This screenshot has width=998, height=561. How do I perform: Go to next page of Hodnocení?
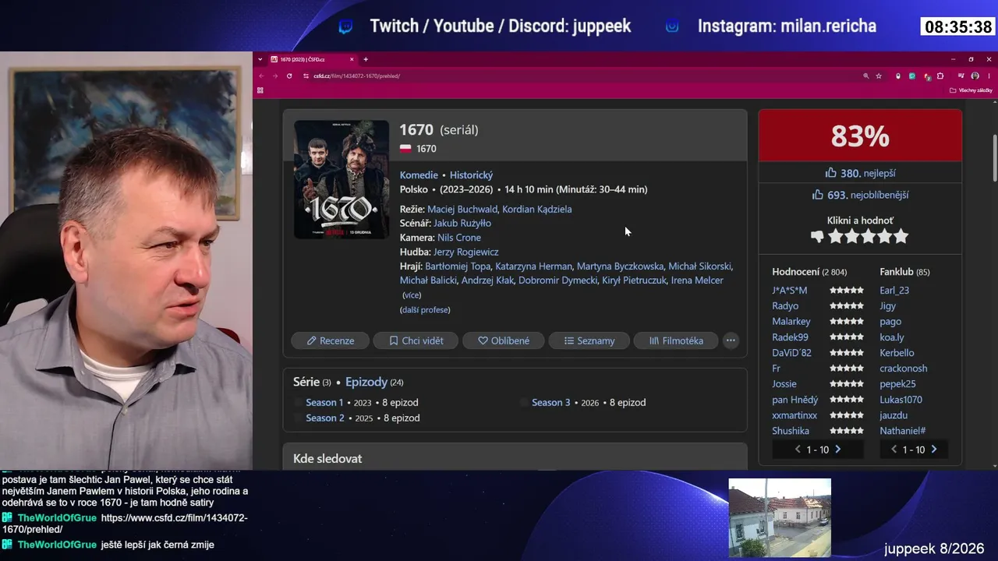point(838,450)
